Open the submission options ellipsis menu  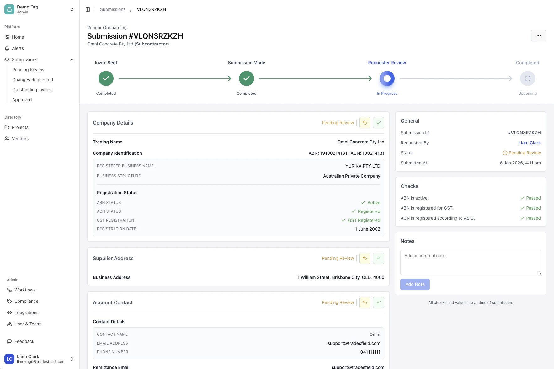point(538,36)
